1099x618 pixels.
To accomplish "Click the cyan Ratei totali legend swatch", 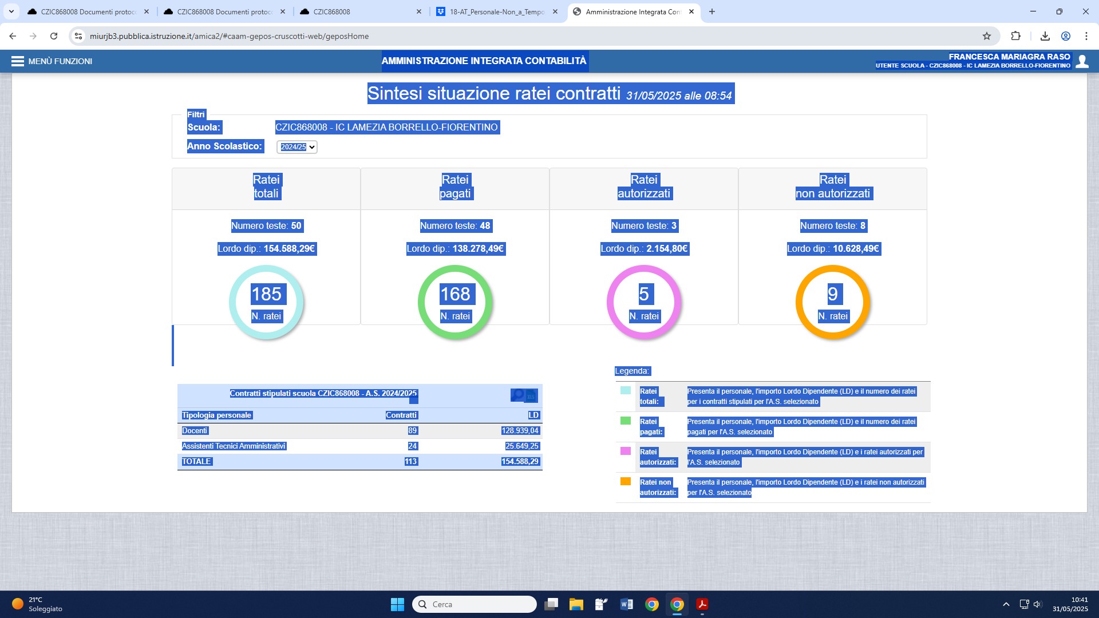I will coord(626,390).
